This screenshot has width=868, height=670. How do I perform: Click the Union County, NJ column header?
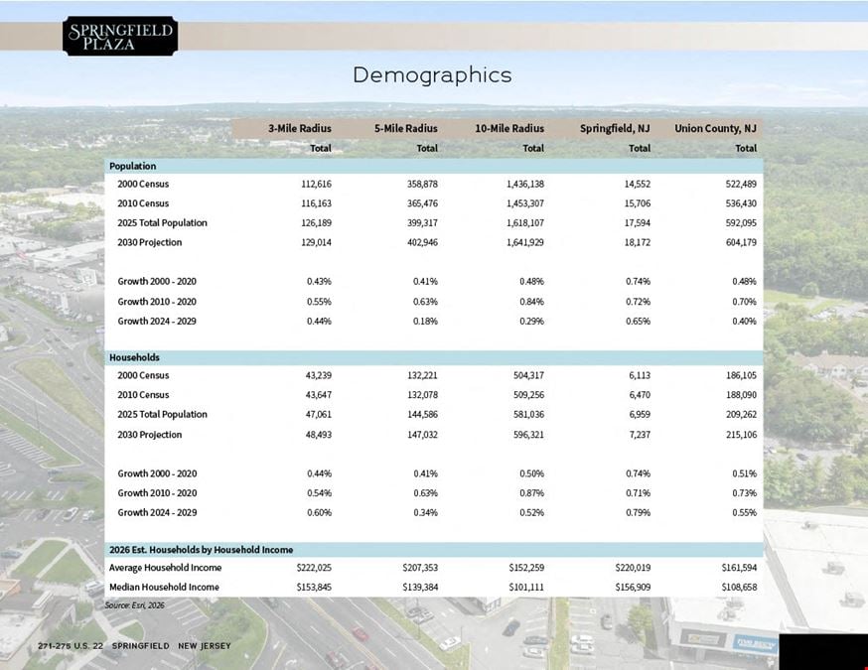715,128
